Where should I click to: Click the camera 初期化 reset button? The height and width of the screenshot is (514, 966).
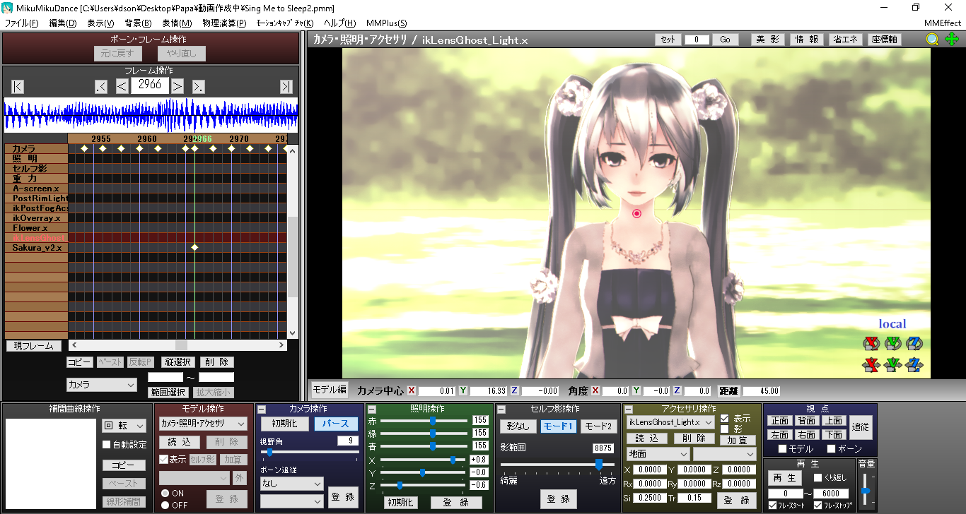click(x=284, y=424)
